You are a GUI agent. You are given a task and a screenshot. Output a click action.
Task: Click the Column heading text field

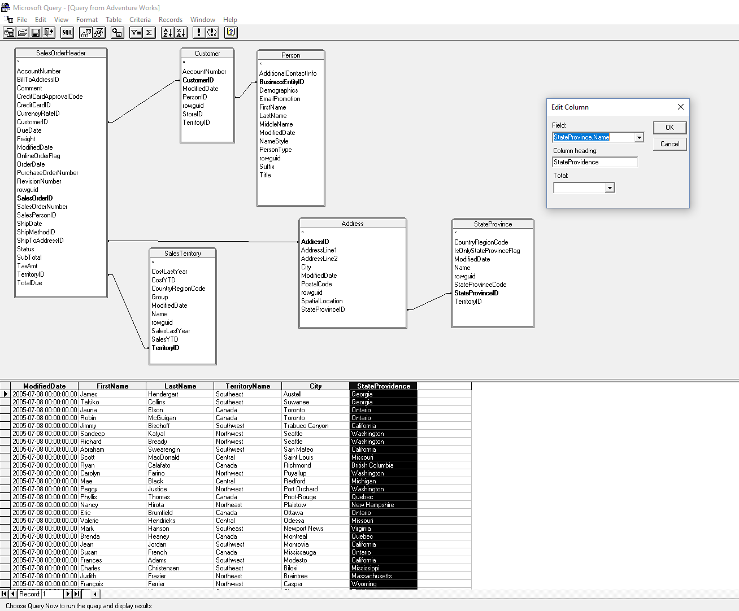(x=594, y=162)
